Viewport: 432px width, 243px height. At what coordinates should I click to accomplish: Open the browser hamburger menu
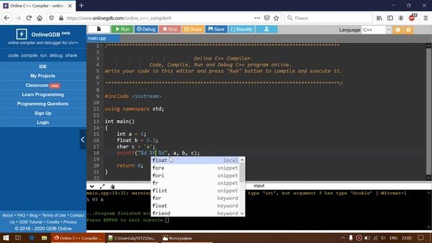426,18
